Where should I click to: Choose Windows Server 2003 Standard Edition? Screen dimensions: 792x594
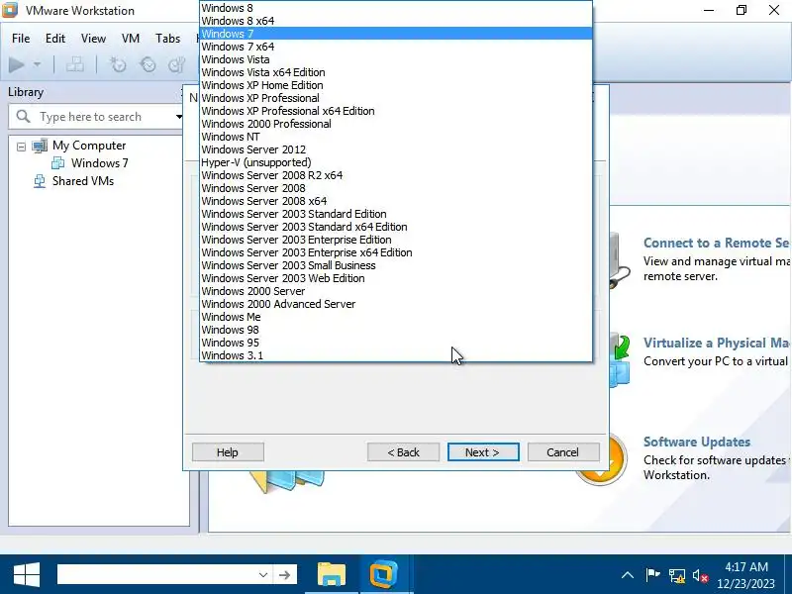tap(396, 214)
